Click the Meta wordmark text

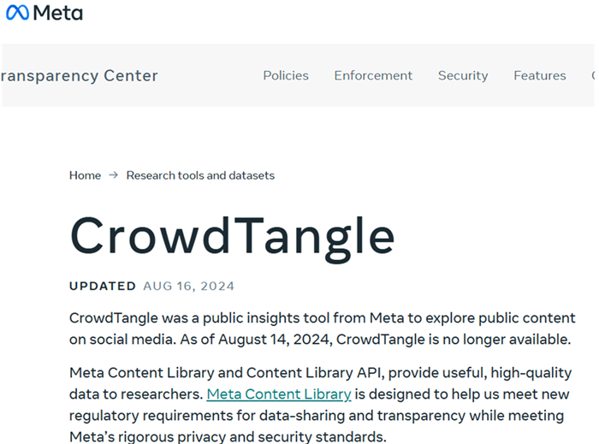pos(57,13)
